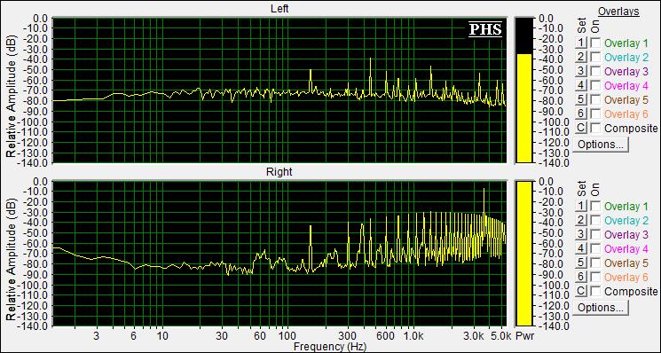Enable Overlay 1 checkbox for Right channel
Viewport: 661px width, 353px height.
tap(595, 206)
